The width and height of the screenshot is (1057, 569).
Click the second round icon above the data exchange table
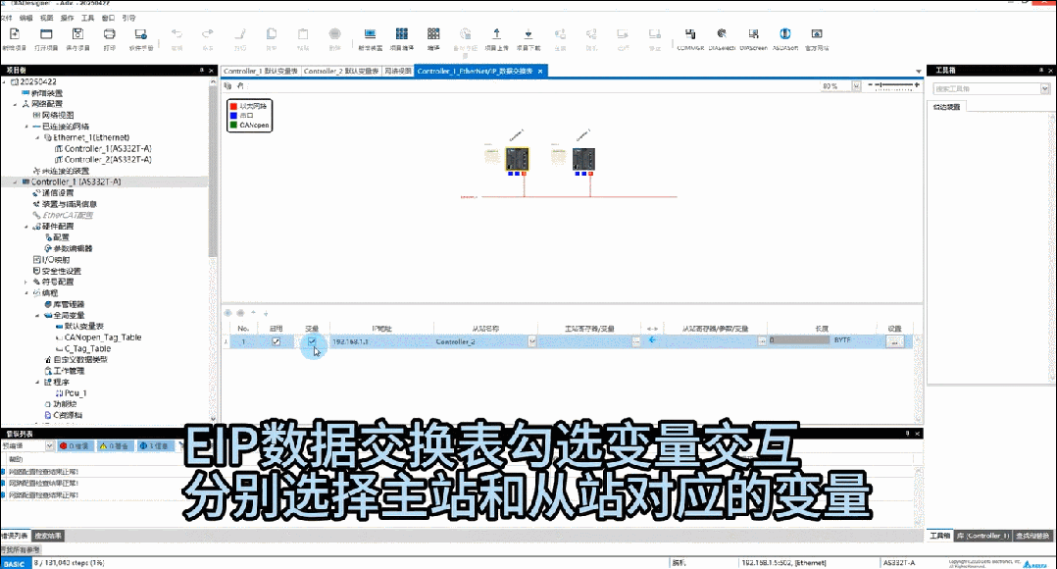point(240,313)
